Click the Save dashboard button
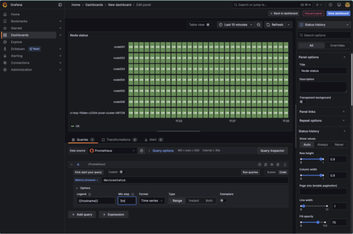This screenshot has height=234, width=353. pyautogui.click(x=338, y=13)
